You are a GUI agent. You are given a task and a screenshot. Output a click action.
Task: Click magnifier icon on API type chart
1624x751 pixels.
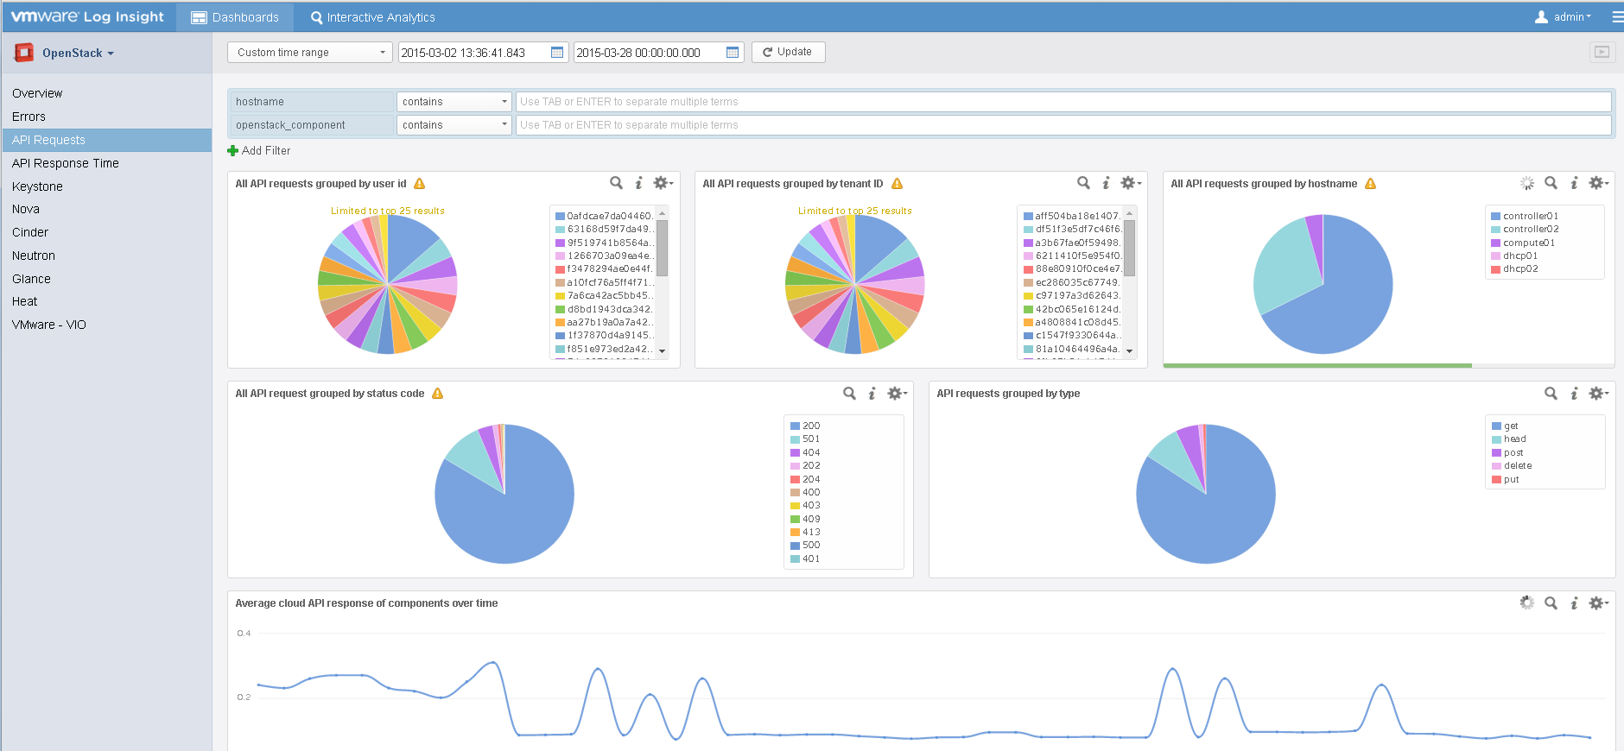click(1551, 394)
